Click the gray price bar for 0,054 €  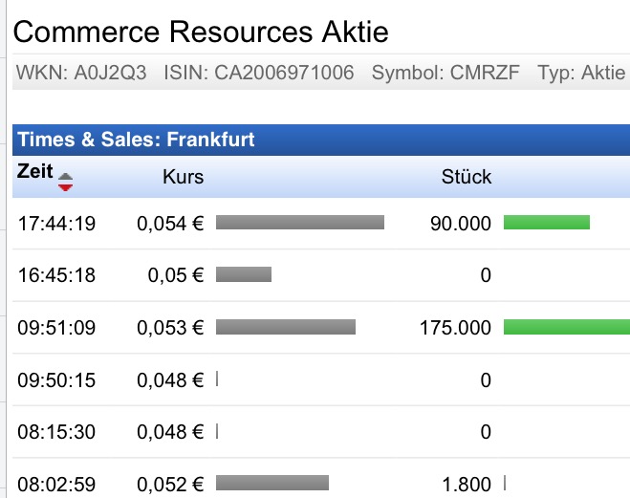tap(299, 223)
